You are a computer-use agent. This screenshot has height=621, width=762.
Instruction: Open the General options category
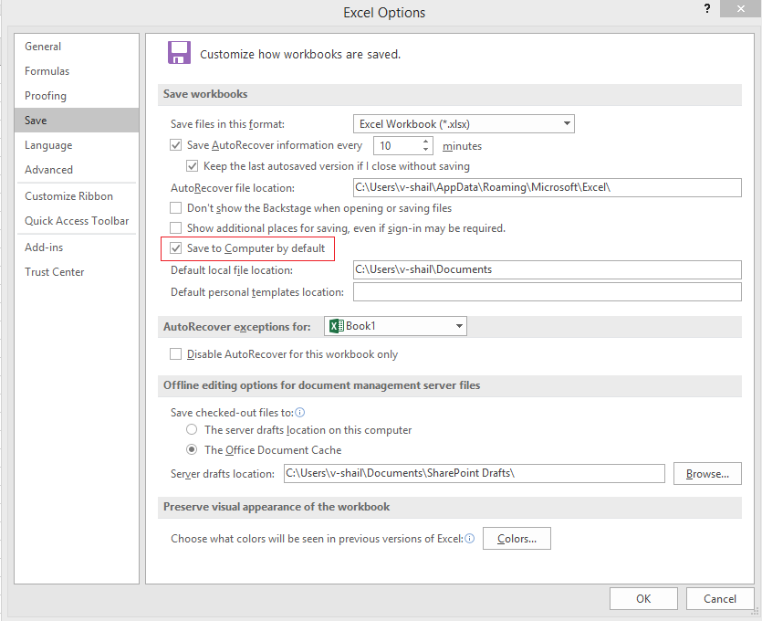[77, 47]
